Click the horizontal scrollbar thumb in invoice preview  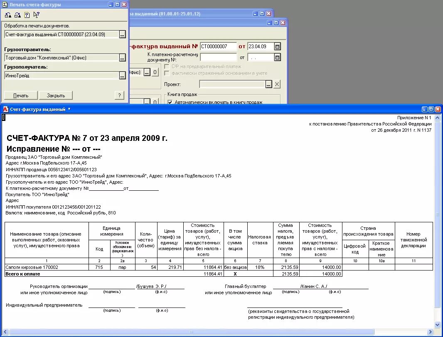[191, 332]
